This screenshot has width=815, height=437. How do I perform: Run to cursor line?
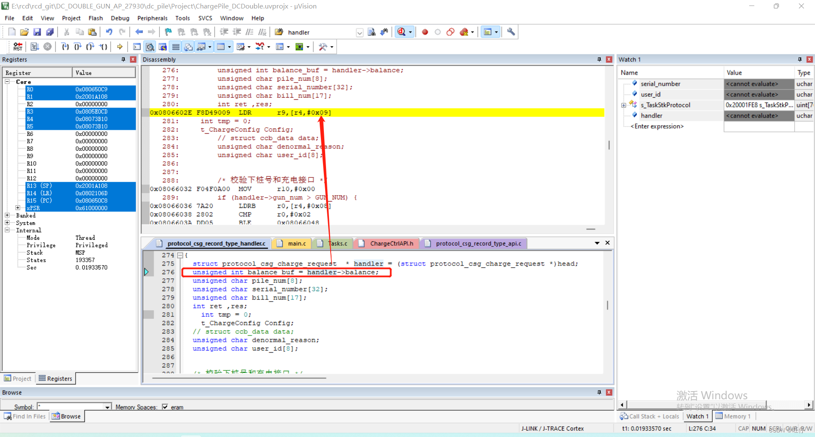tap(103, 47)
